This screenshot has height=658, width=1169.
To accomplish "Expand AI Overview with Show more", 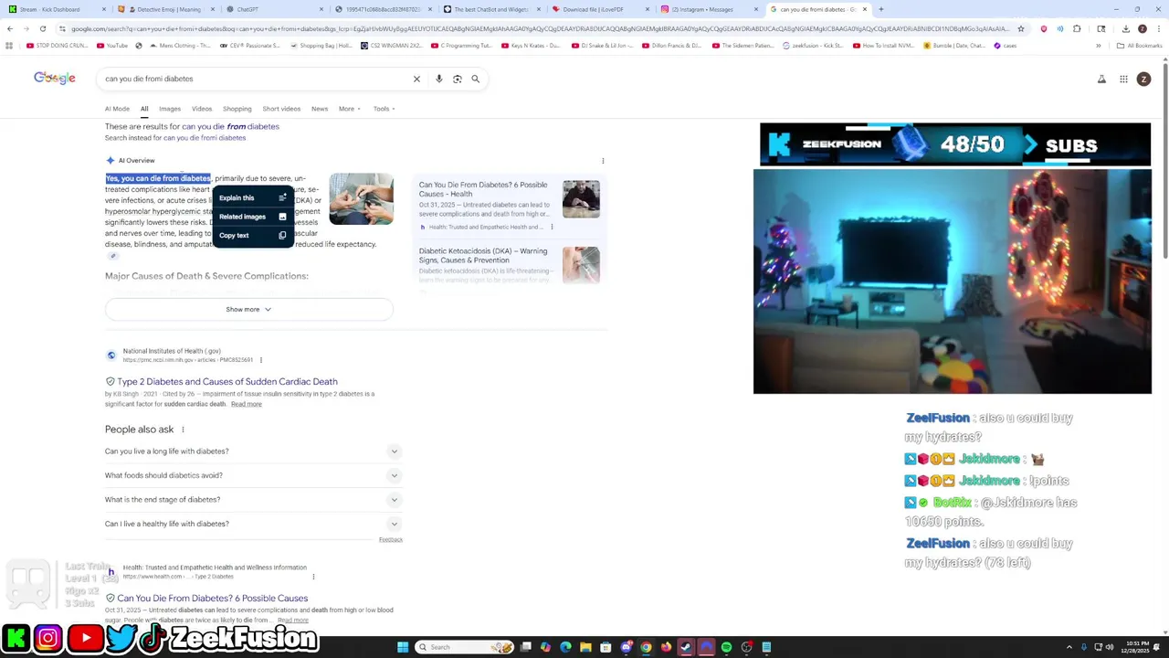I will [248, 310].
